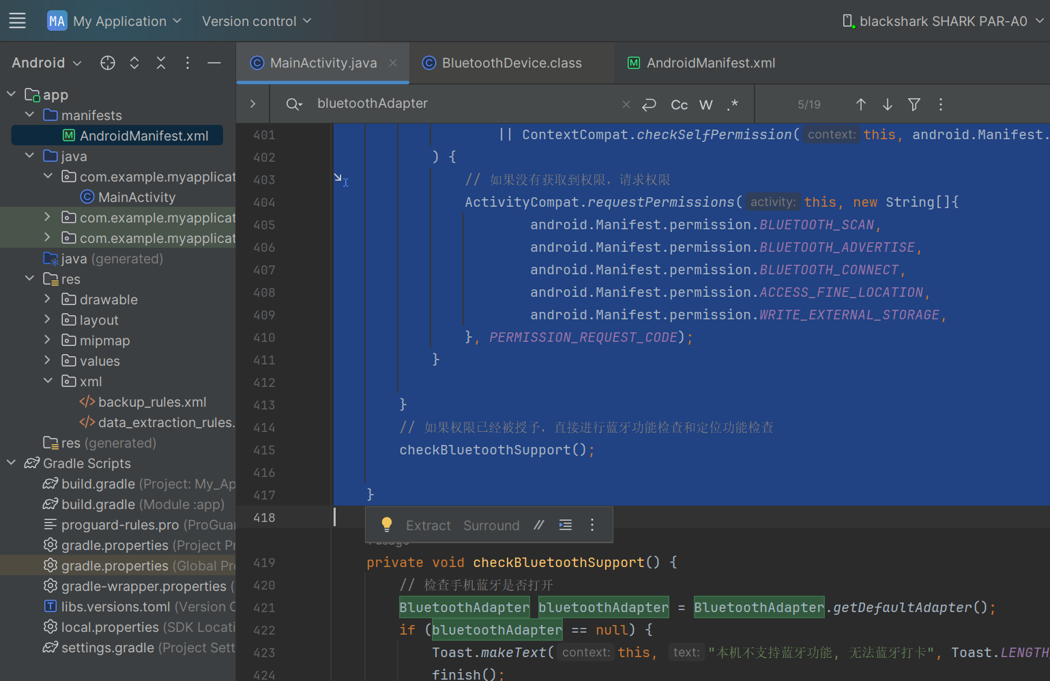Click the new line icon in search
This screenshot has height=681, width=1050.
650,104
